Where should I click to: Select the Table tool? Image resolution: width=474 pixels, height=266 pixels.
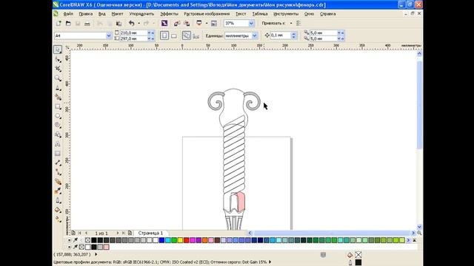(x=58, y=154)
